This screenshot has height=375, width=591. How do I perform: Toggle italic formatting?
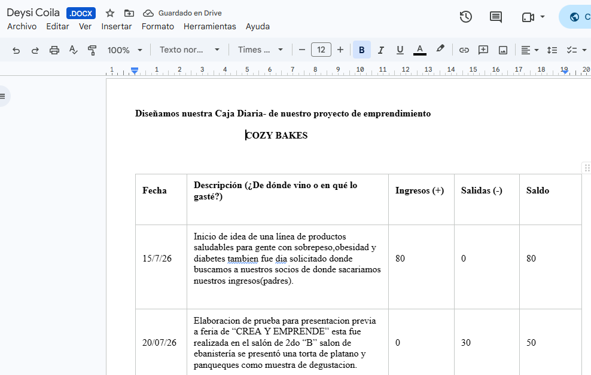(x=380, y=50)
